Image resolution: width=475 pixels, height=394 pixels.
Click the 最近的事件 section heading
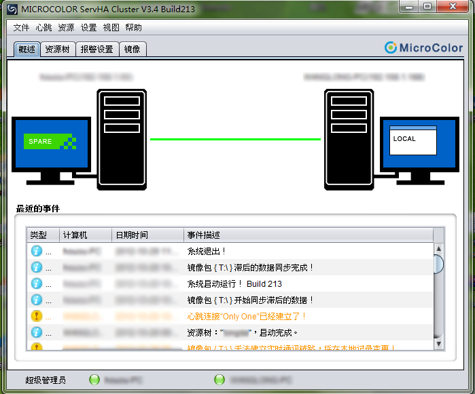pos(38,209)
